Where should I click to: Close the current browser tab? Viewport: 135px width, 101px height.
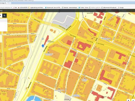[8, 3]
